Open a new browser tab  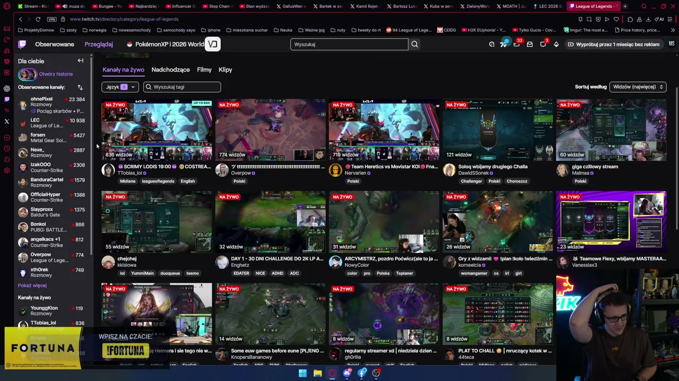625,6
